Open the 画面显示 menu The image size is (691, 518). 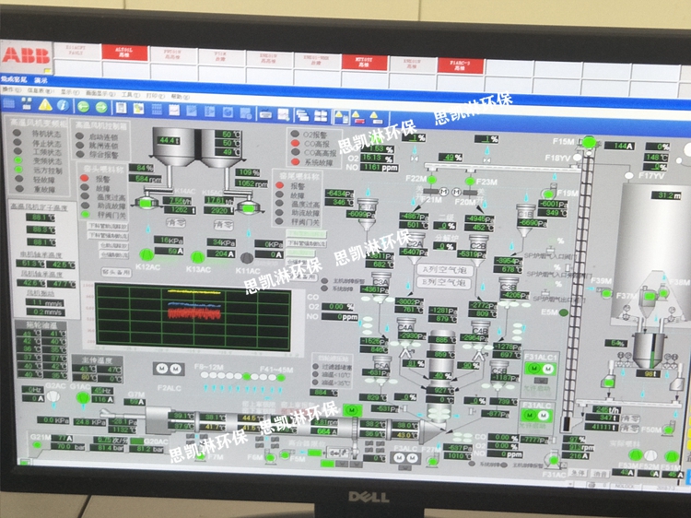click(x=100, y=93)
